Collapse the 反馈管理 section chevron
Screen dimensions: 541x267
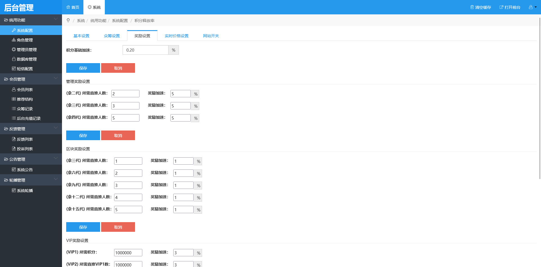coord(56,128)
